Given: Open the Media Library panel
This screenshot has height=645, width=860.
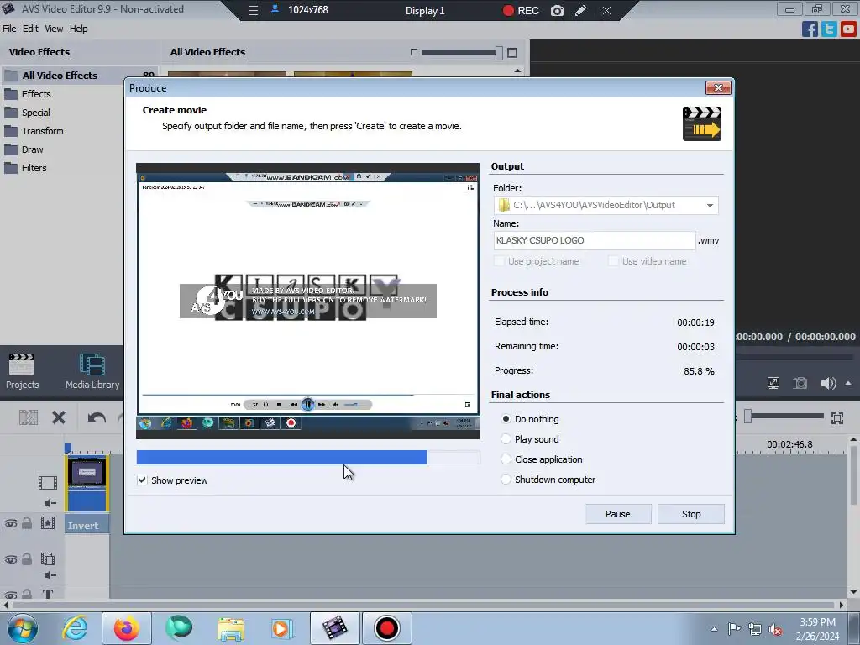Looking at the screenshot, I should click(92, 370).
